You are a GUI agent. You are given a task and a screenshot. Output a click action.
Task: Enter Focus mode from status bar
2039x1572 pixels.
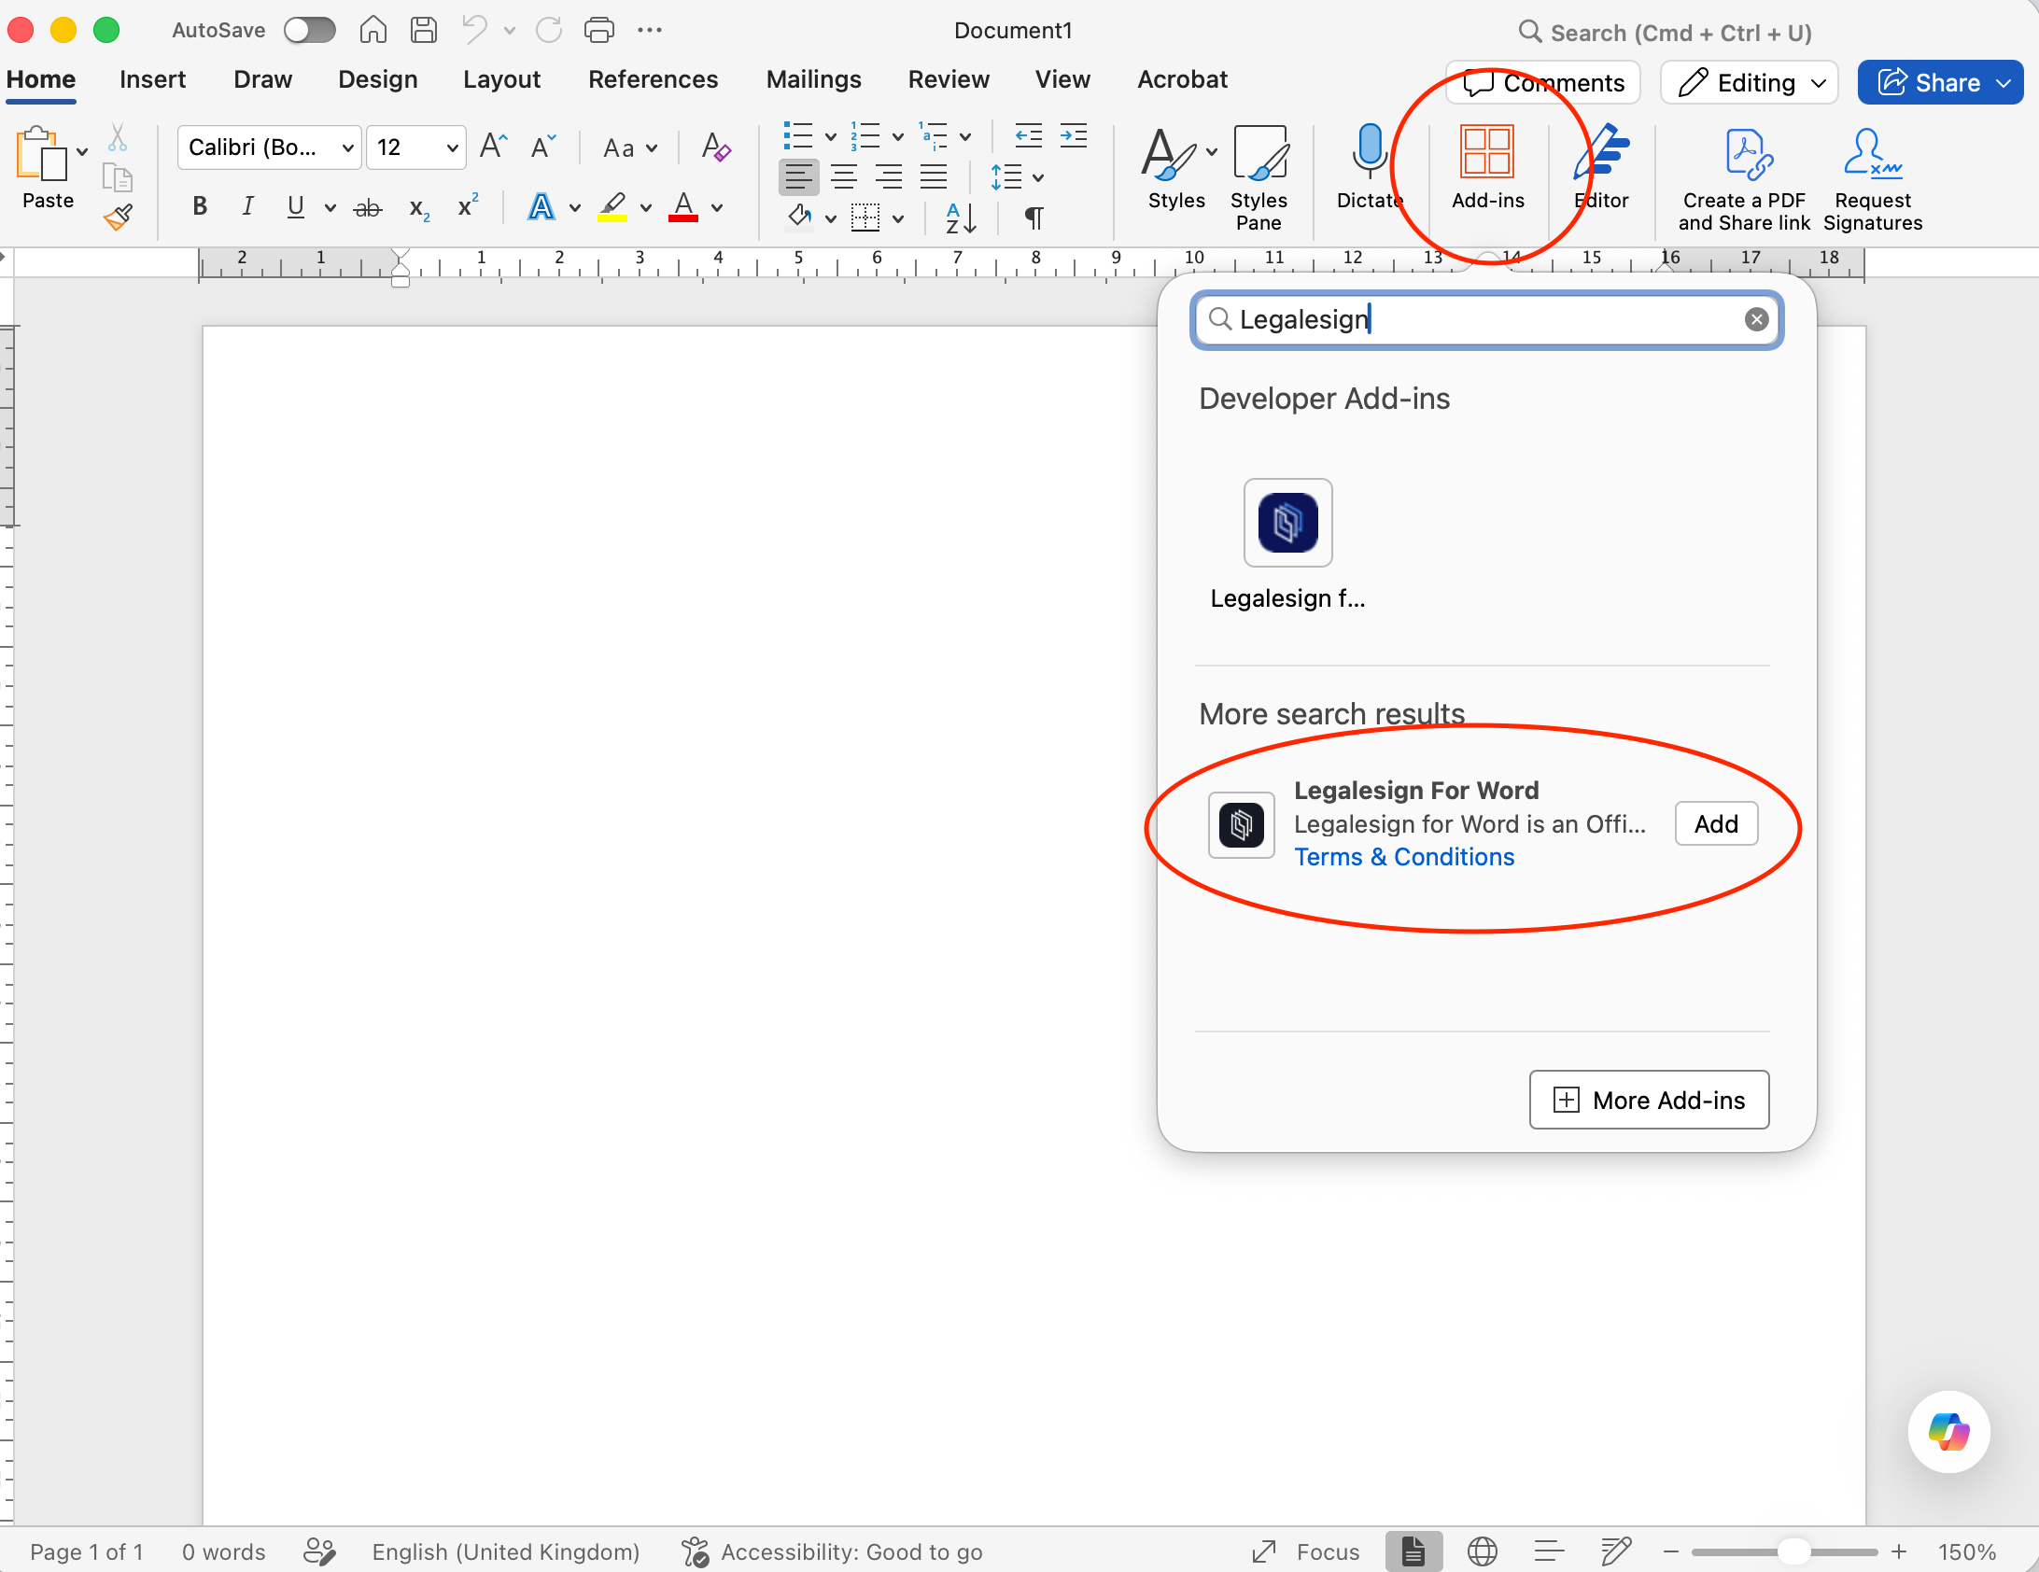click(1305, 1551)
